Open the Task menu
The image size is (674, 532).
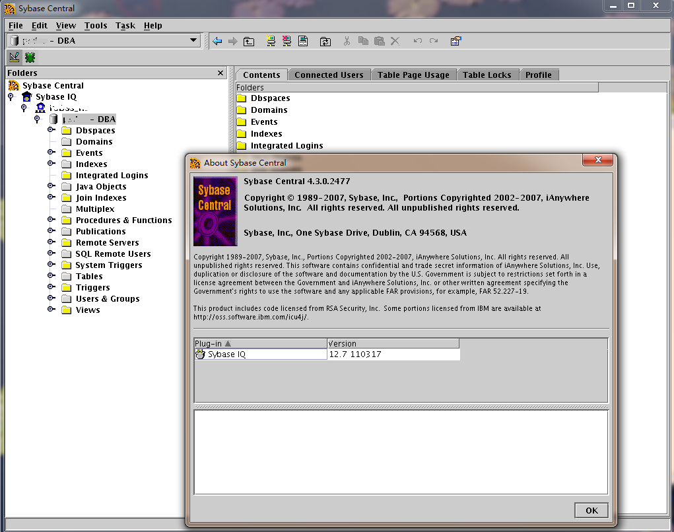[x=125, y=25]
